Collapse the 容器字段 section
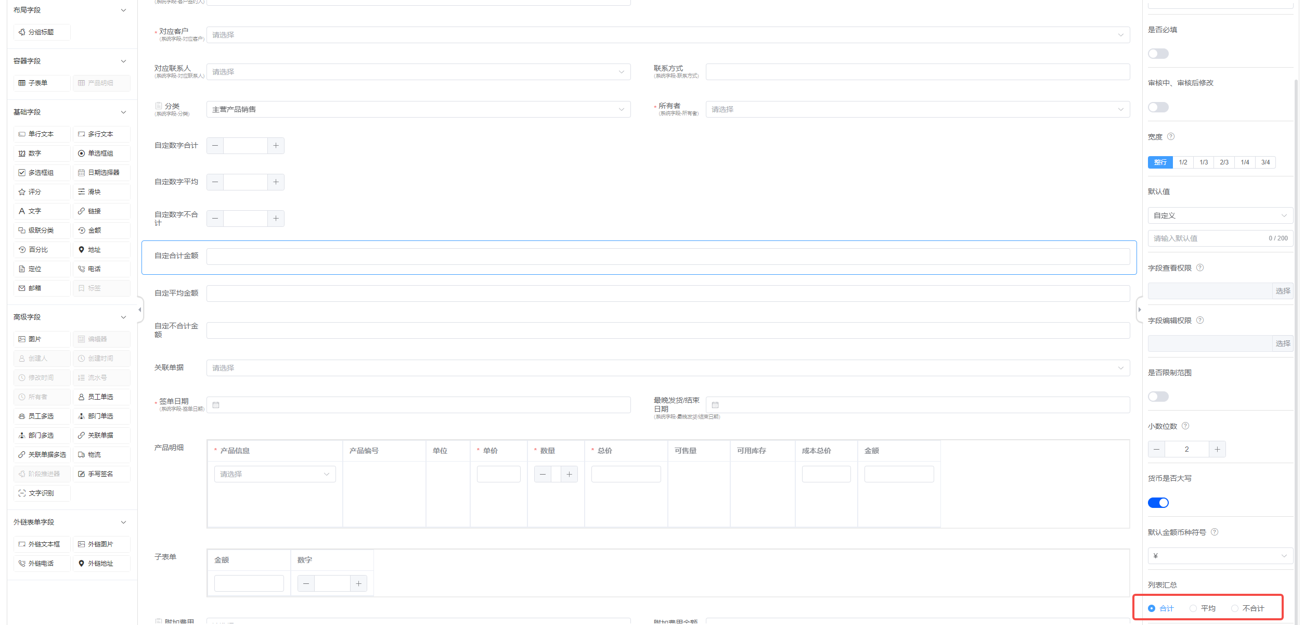This screenshot has height=625, width=1304. click(x=123, y=61)
